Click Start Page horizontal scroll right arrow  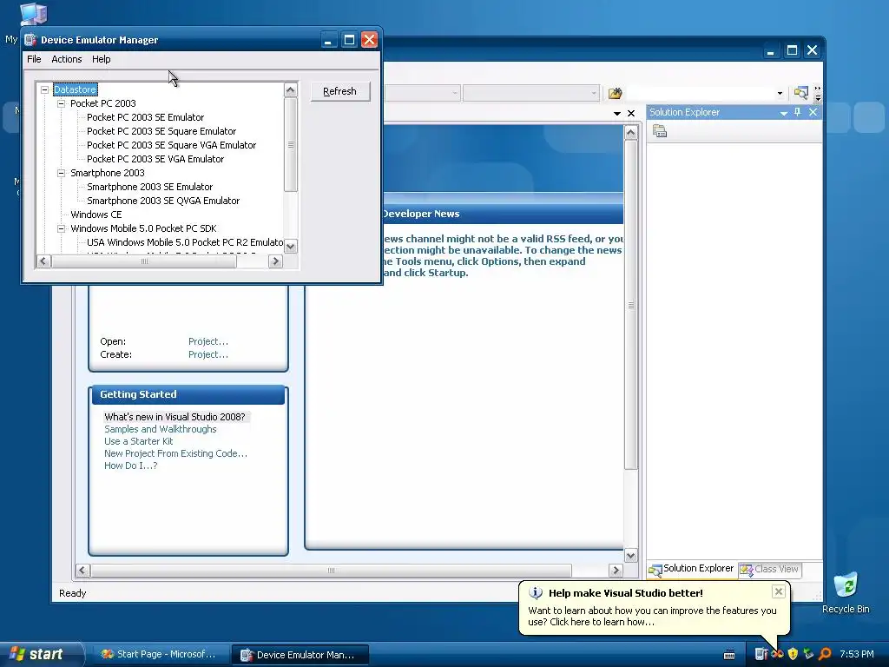[616, 570]
